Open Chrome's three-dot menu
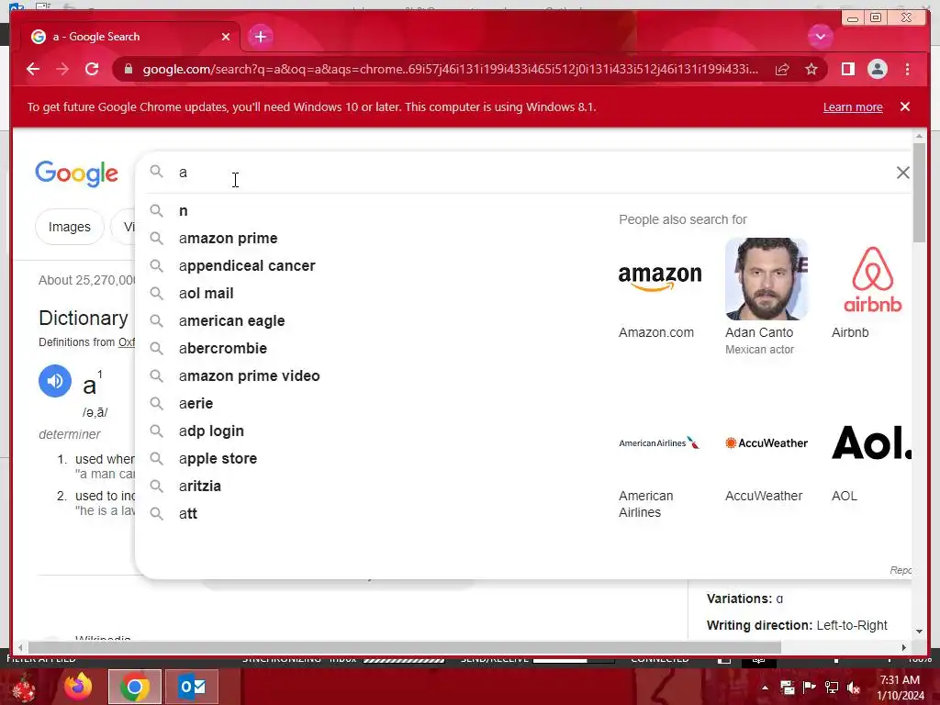 pyautogui.click(x=907, y=70)
